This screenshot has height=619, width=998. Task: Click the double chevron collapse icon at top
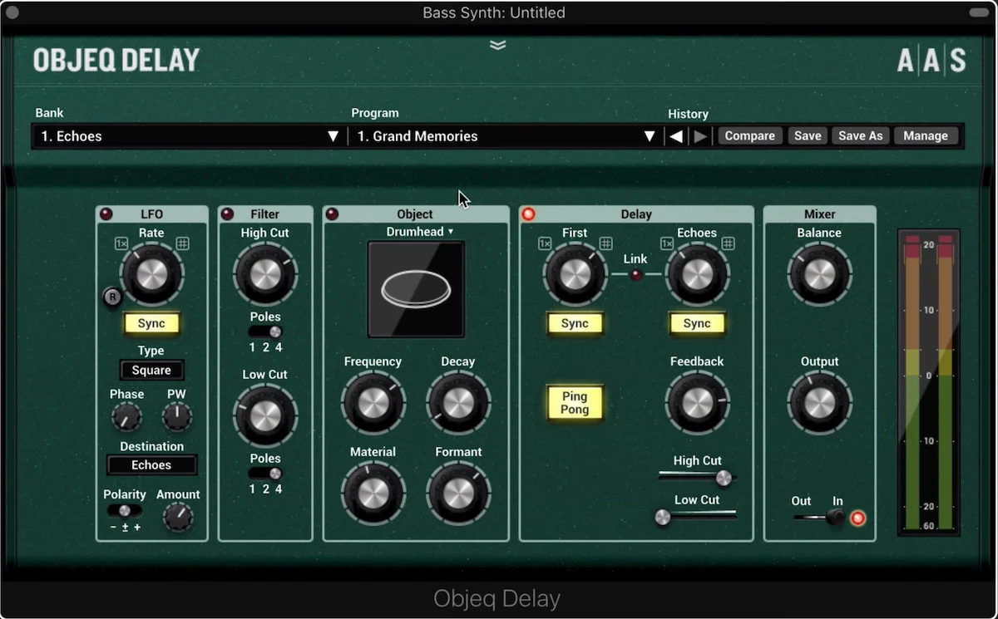click(x=498, y=45)
